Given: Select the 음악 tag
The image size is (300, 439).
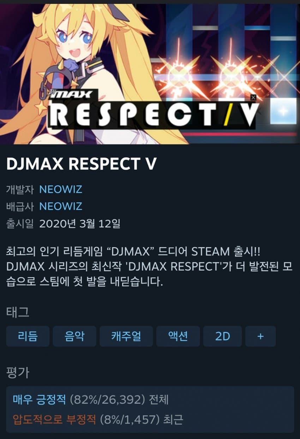Looking at the screenshot, I should 74,336.
